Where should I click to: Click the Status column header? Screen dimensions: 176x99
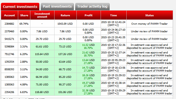click(149, 15)
